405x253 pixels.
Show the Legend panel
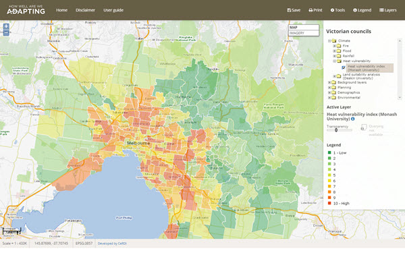362,10
